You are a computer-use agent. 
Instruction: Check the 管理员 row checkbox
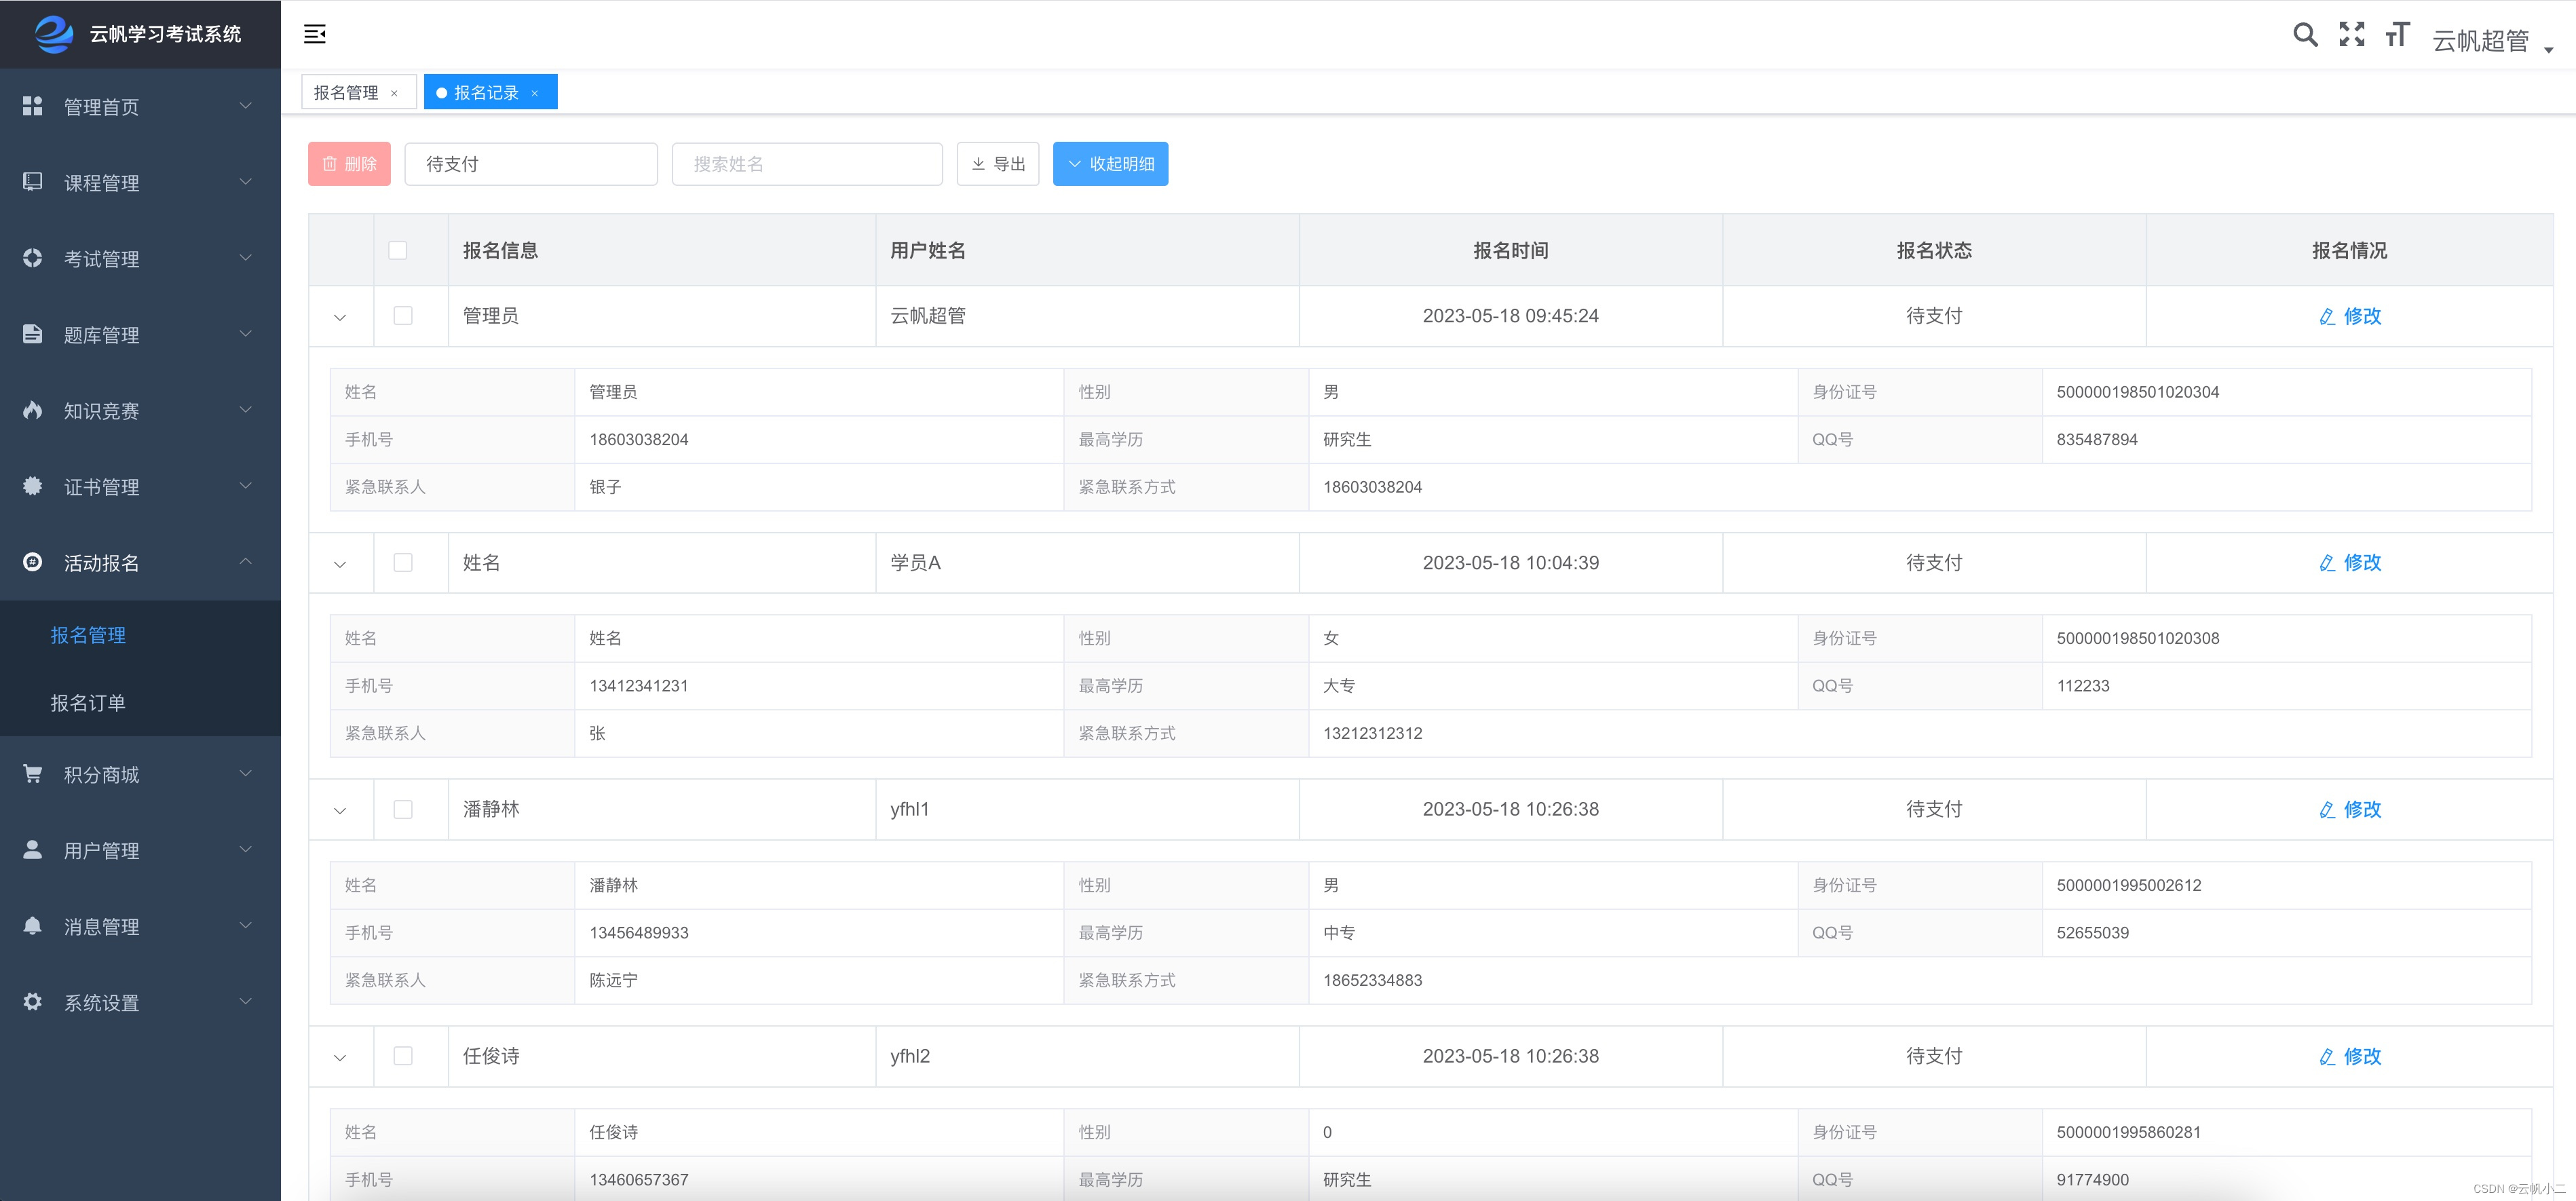(x=403, y=316)
